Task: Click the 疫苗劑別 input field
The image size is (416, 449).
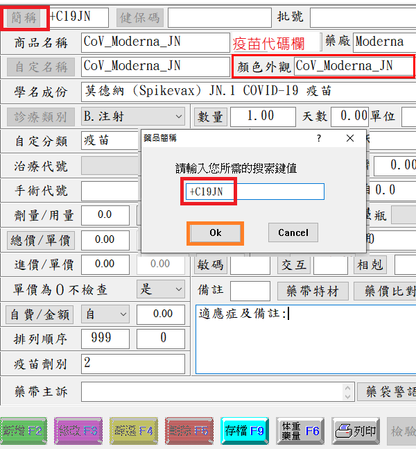Action: 133,364
